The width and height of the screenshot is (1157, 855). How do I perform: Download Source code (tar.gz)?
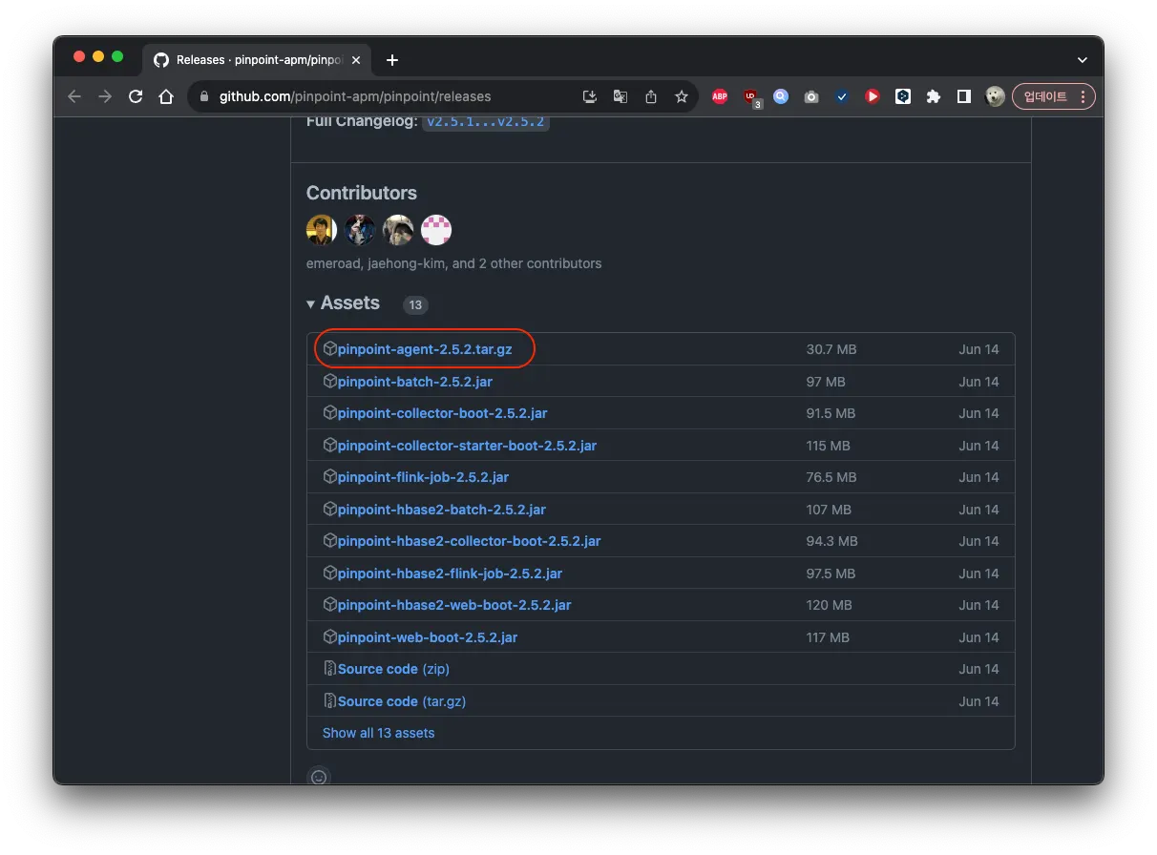[402, 701]
